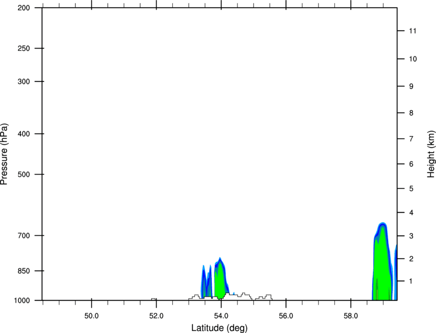The height and width of the screenshot is (333, 436).
Task: Click the 50.0 latitude tick label
Action: click(x=91, y=316)
